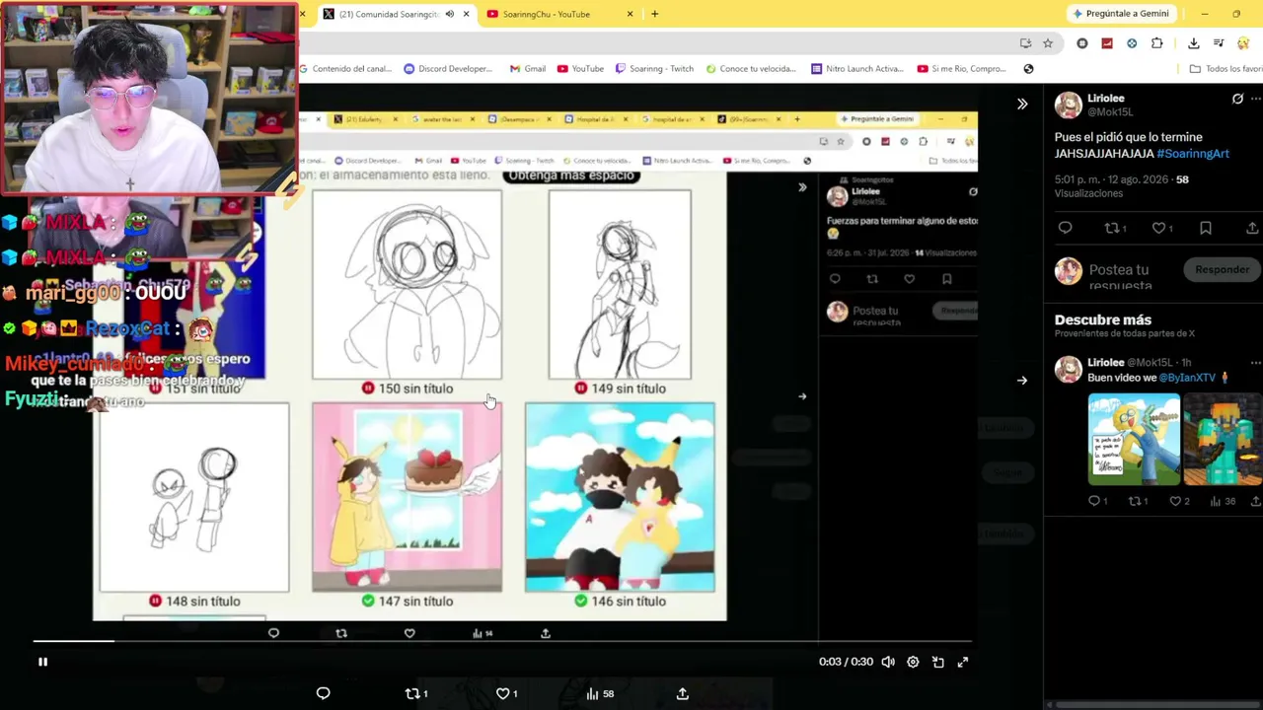
Task: Switch to the 'Comunidad Soaringchu' X tab
Action: (x=388, y=14)
